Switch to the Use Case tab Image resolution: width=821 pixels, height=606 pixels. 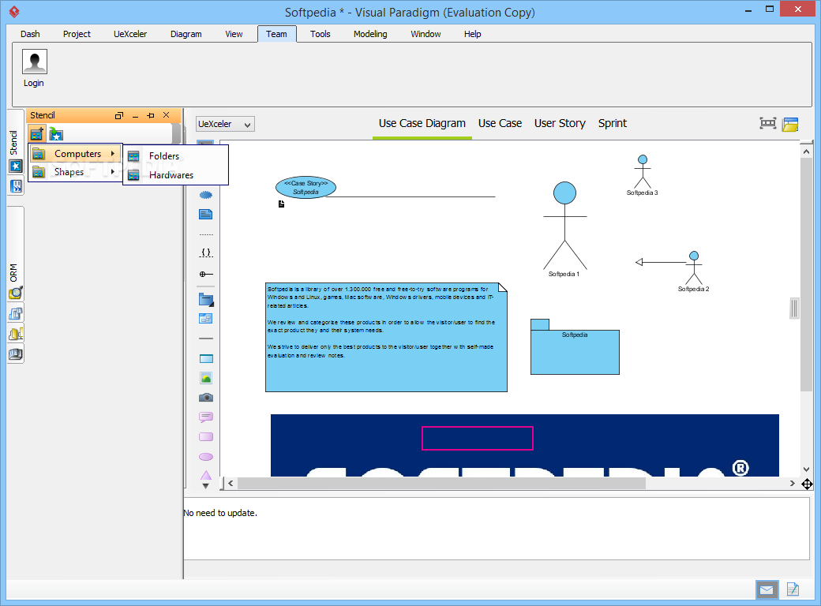500,124
